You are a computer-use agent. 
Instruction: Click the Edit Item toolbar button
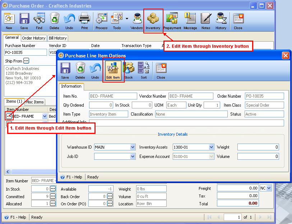pyautogui.click(x=113, y=71)
